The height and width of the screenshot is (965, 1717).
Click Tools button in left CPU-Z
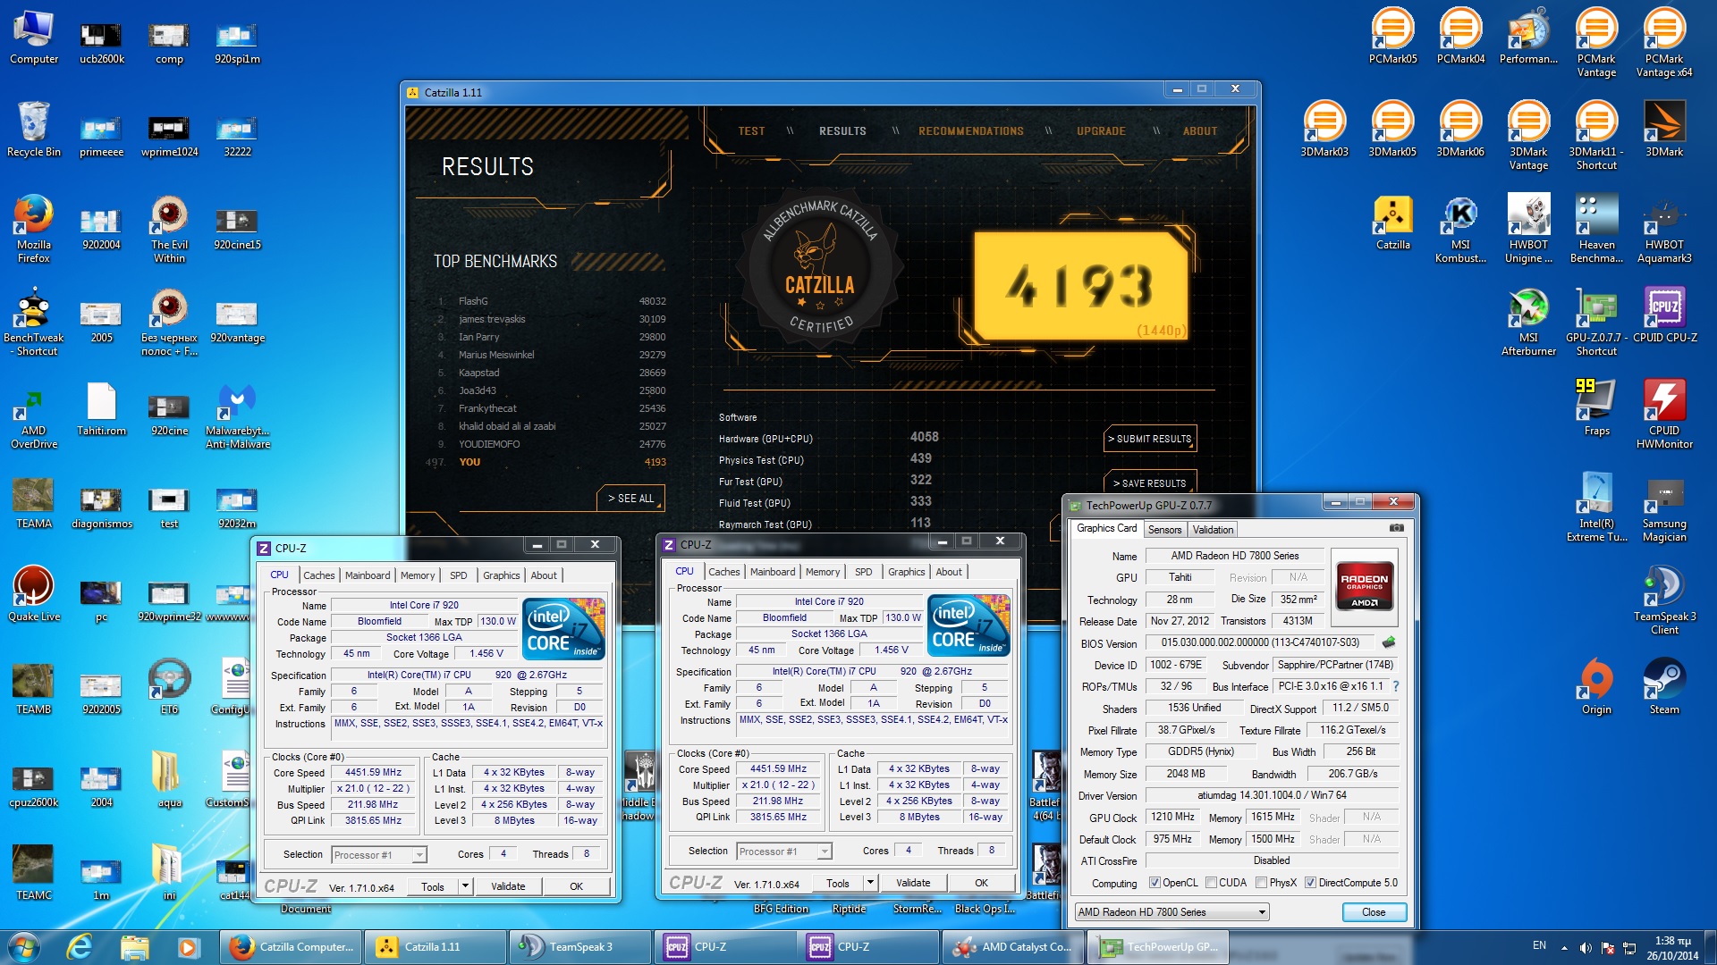433,886
